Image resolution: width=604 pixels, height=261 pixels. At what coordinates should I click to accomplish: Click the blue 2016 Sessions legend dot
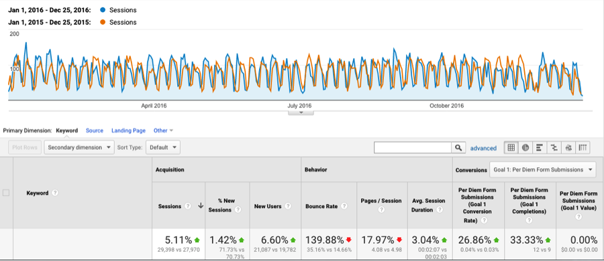click(103, 10)
